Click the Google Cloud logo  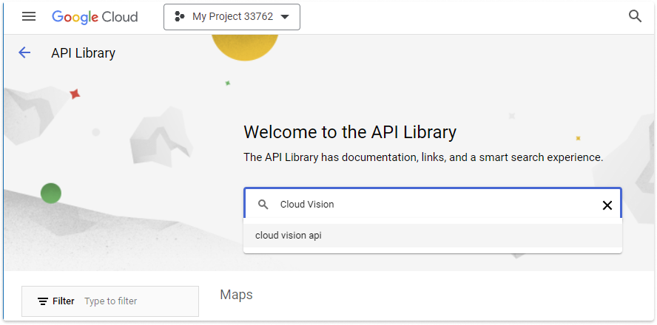(x=95, y=17)
